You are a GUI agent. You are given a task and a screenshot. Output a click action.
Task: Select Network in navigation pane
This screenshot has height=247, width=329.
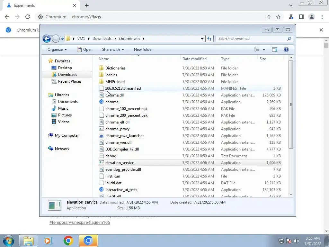click(62, 149)
